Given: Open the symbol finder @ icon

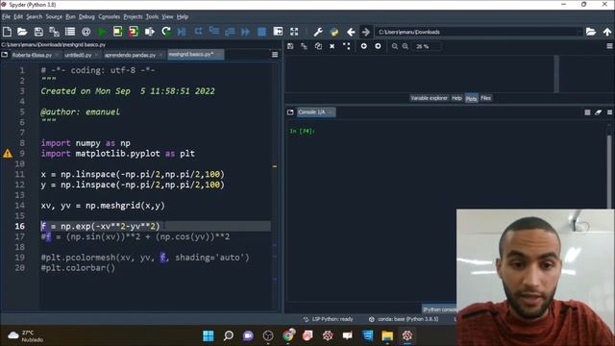Looking at the screenshot, I should pos(86,32).
